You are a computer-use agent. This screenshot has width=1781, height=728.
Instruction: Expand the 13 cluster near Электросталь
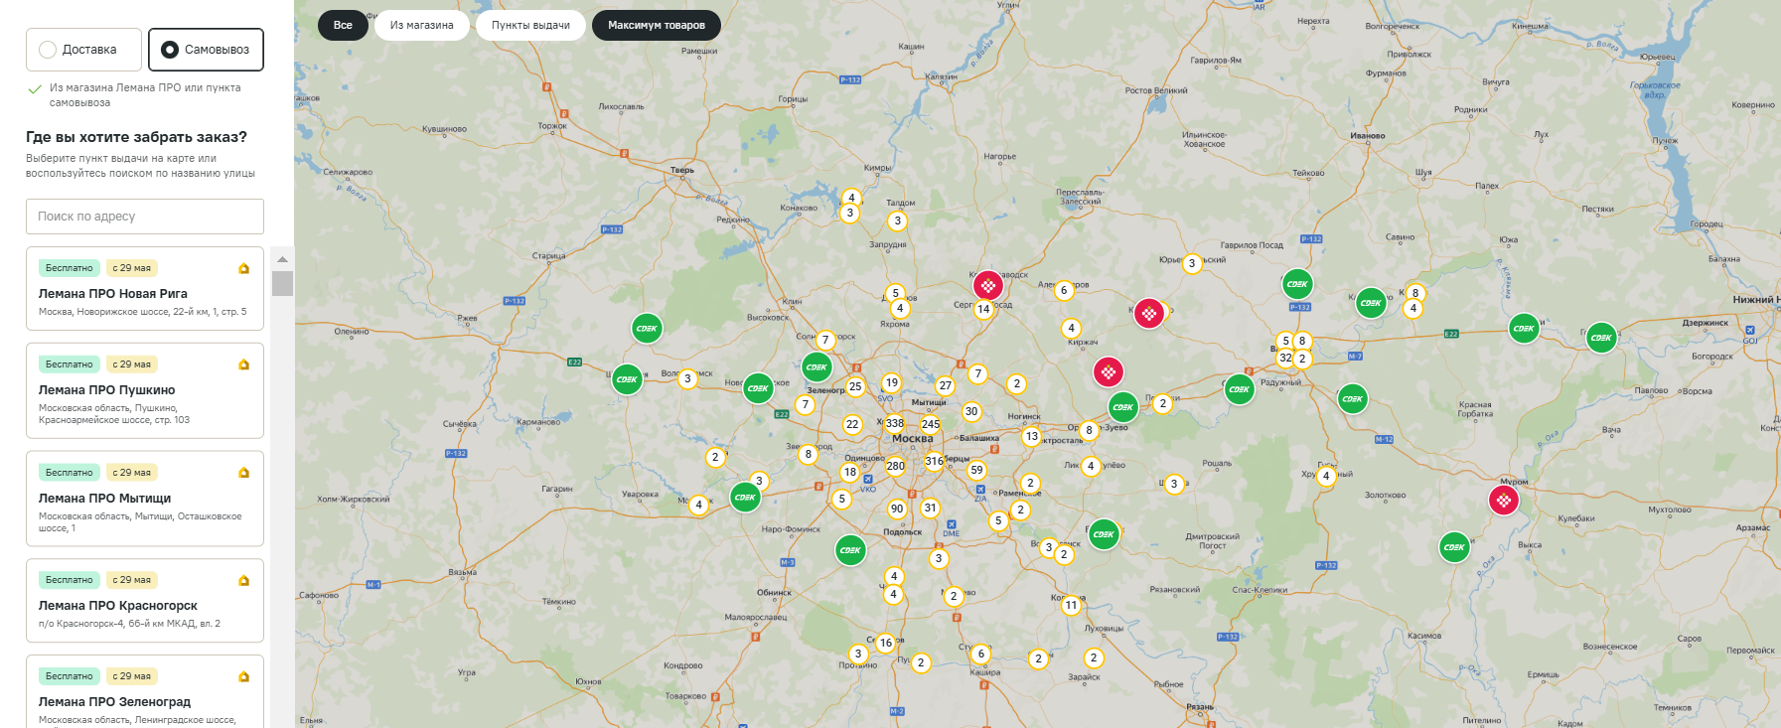click(1032, 436)
